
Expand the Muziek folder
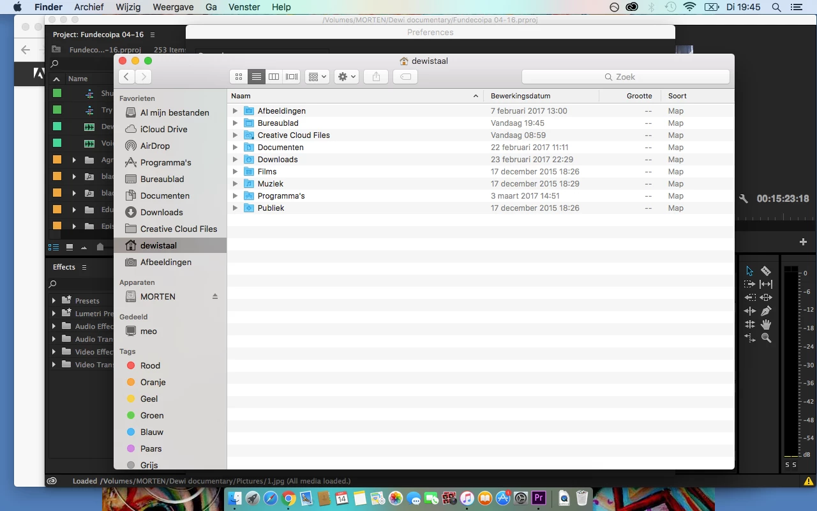[235, 184]
